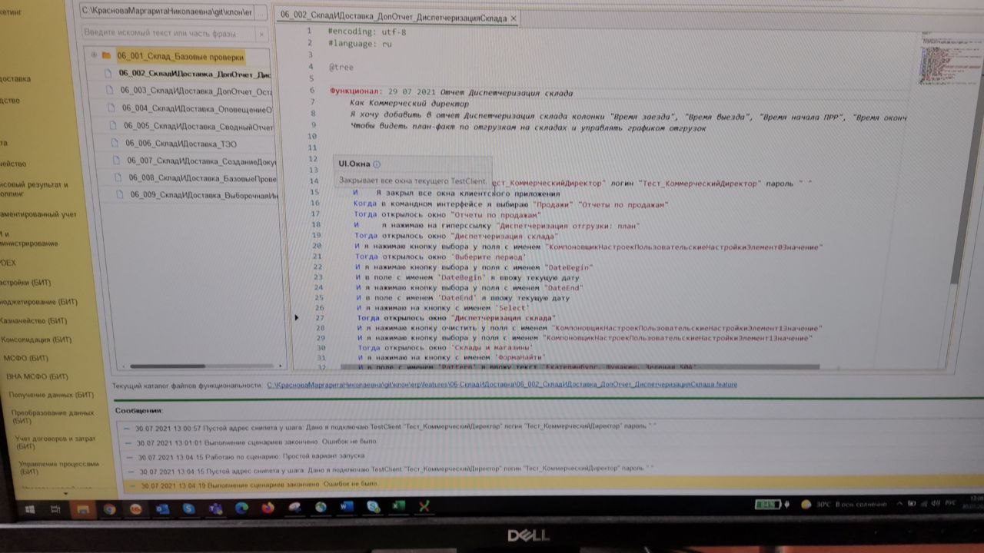984x553 pixels.
Task: Open the weather widget showing 30°C
Action: point(843,504)
